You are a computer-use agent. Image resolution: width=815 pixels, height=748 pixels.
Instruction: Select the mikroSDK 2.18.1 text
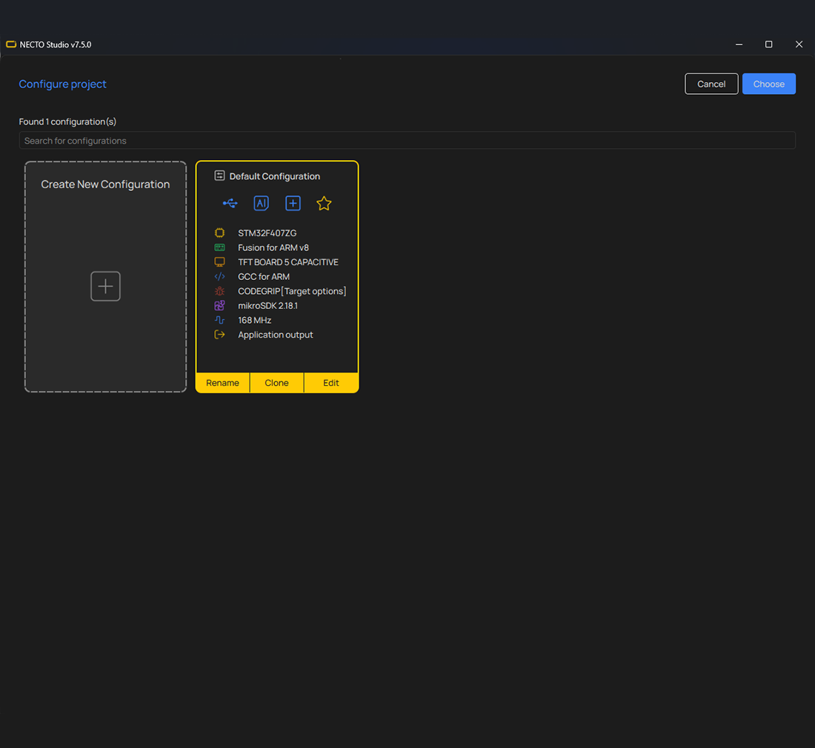point(267,306)
